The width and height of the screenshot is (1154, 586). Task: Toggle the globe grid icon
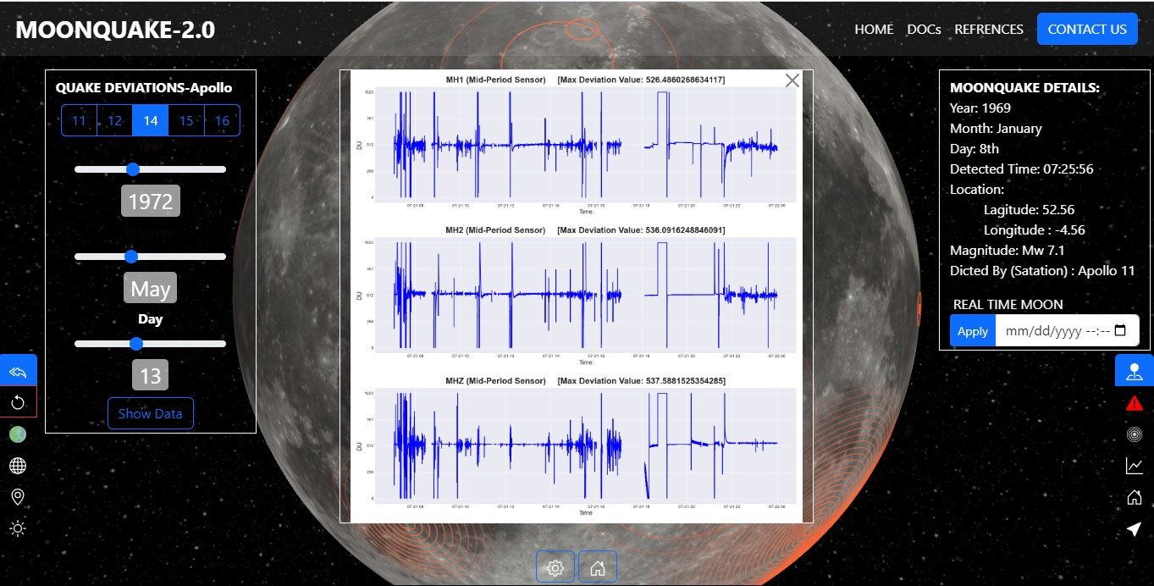[18, 466]
